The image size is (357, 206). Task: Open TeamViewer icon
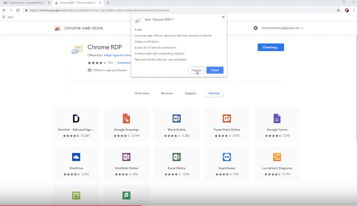pos(227,157)
